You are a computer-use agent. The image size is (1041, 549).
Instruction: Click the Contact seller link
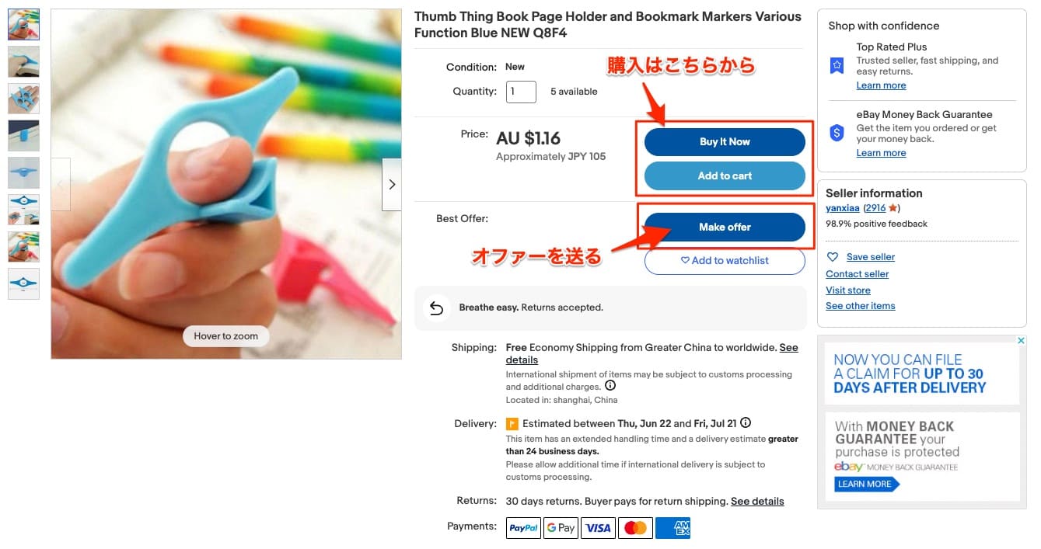coord(857,274)
